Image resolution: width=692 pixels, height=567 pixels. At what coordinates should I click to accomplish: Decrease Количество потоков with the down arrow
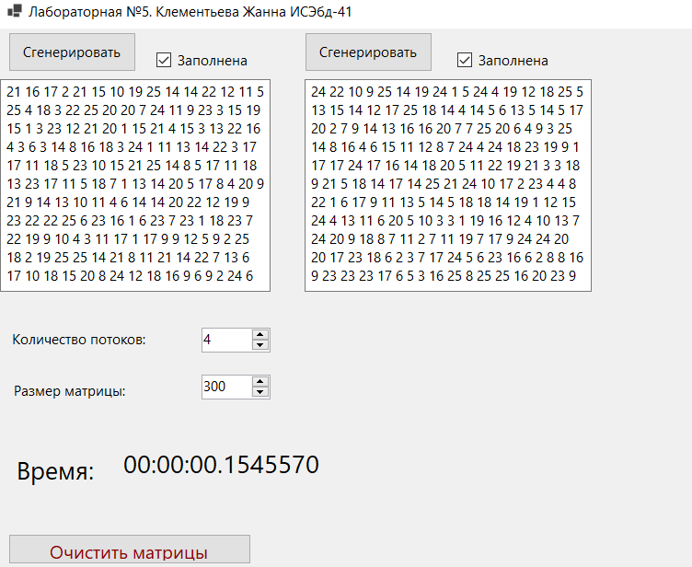[x=260, y=345]
